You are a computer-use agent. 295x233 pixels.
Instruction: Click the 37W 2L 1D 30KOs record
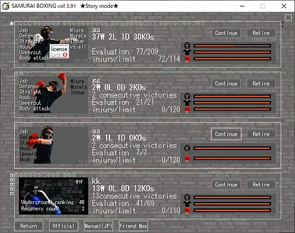click(123, 37)
